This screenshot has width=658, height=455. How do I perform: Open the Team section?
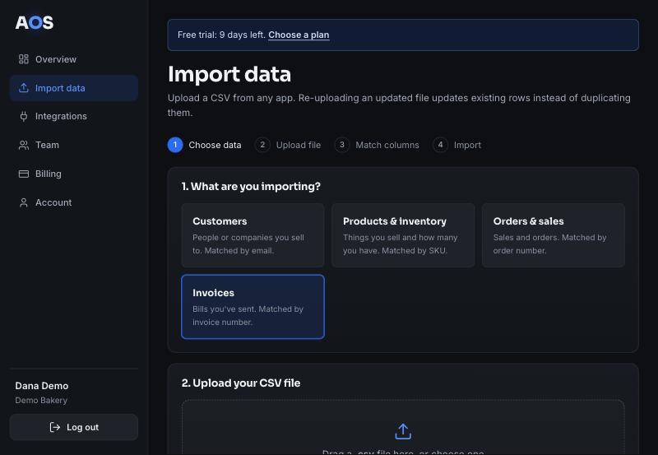(74, 145)
